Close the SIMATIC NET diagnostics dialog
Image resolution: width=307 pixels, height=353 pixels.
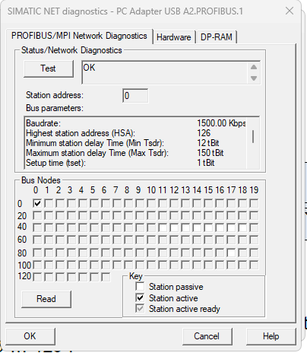(x=290, y=11)
